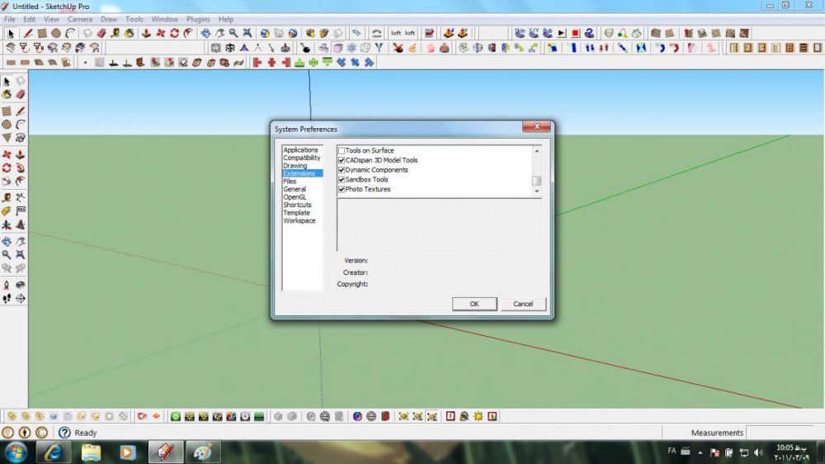Viewport: 825px width, 464px height.
Task: Activate the Paint Bucket tool in left toolbar
Action: pos(7,95)
